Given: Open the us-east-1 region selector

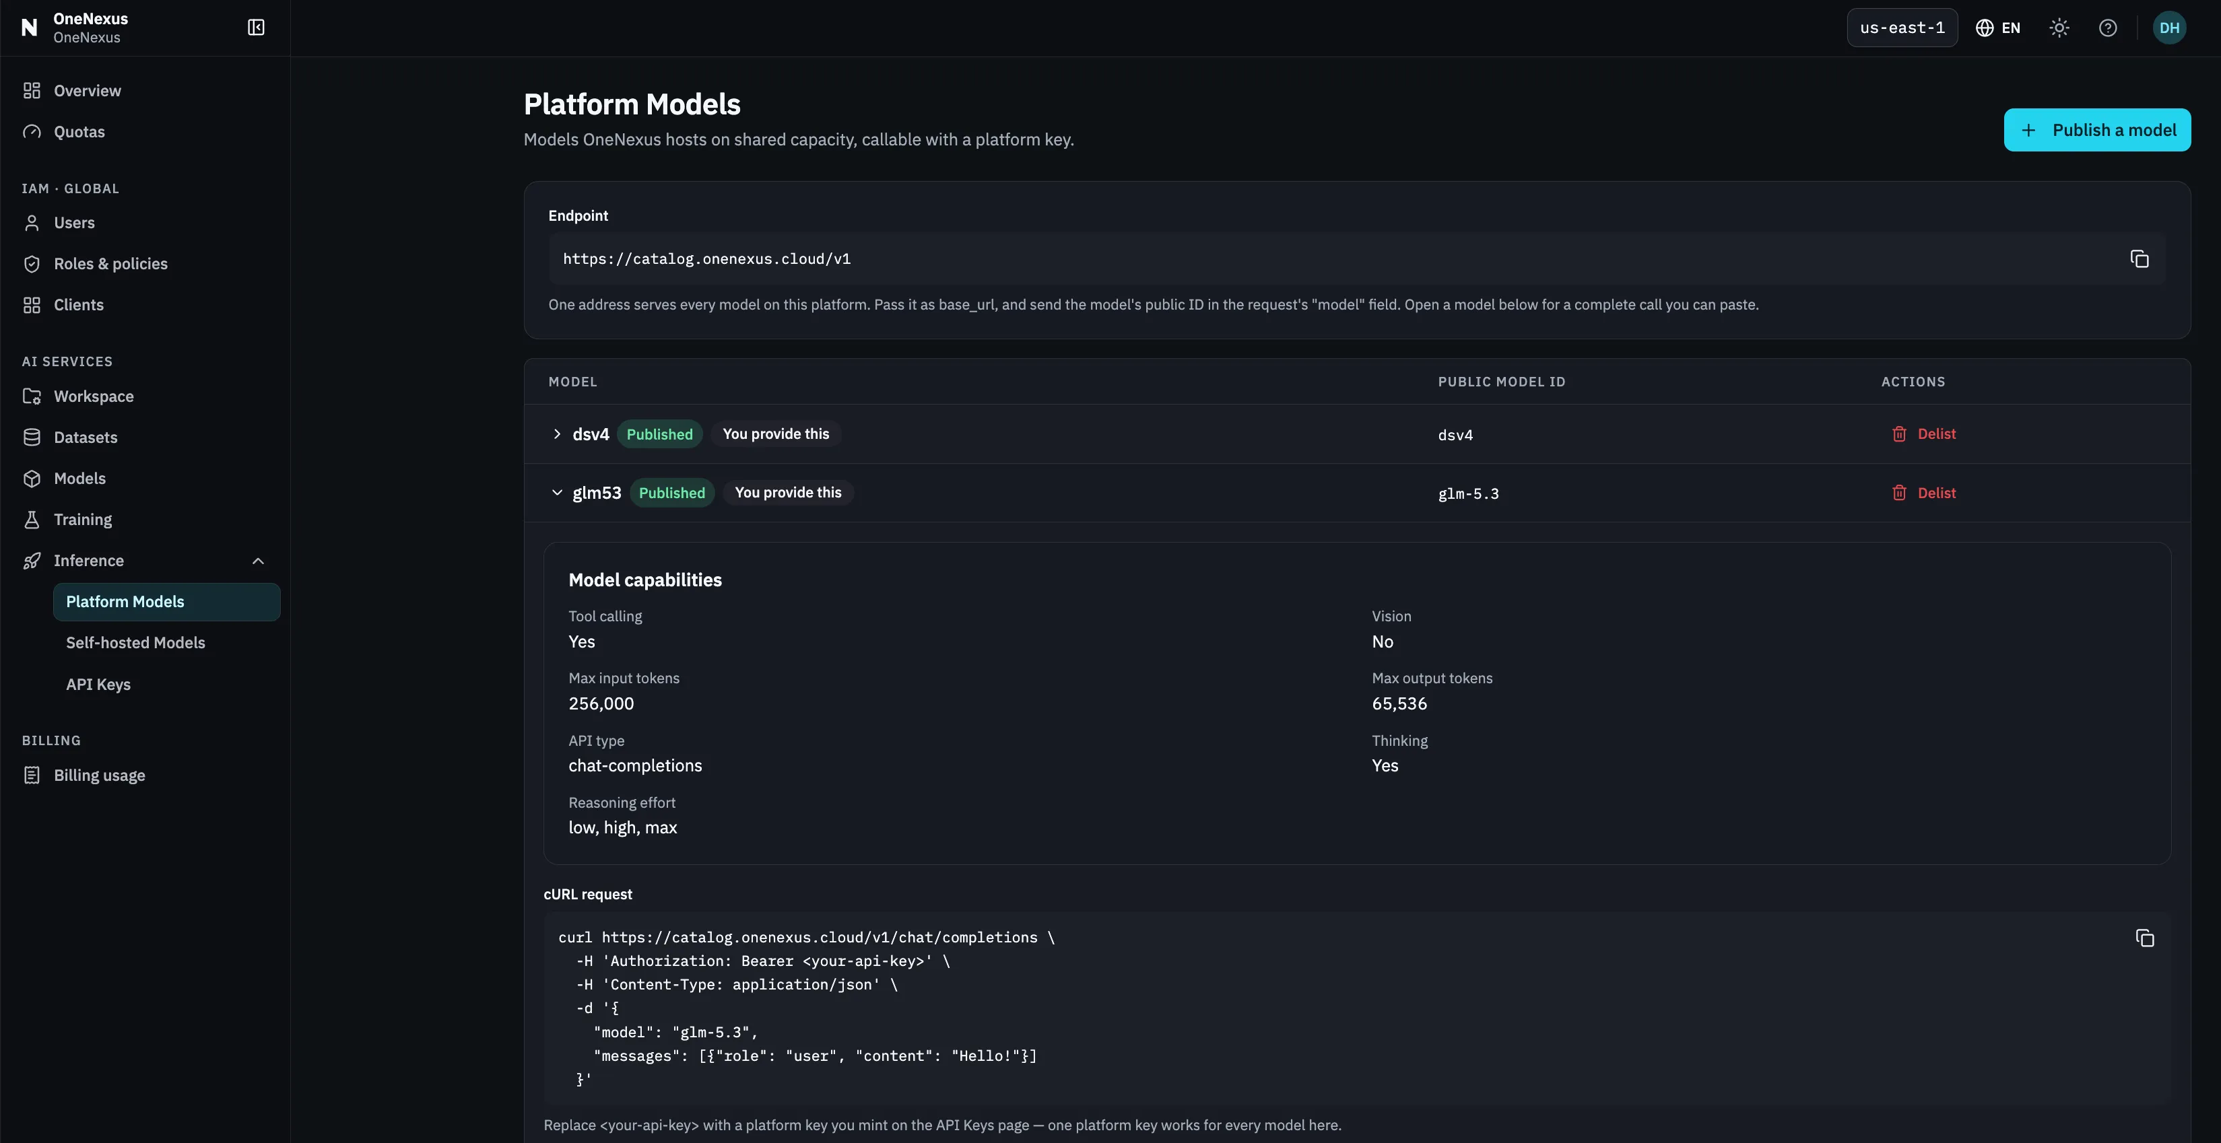Looking at the screenshot, I should (x=1902, y=28).
